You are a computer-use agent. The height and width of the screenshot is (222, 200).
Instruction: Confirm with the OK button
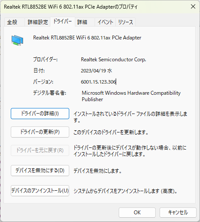137,213
